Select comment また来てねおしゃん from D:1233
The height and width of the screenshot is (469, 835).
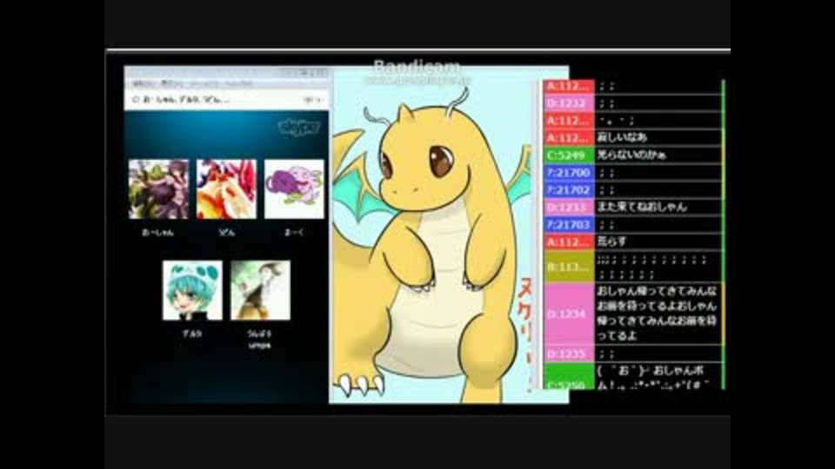642,207
